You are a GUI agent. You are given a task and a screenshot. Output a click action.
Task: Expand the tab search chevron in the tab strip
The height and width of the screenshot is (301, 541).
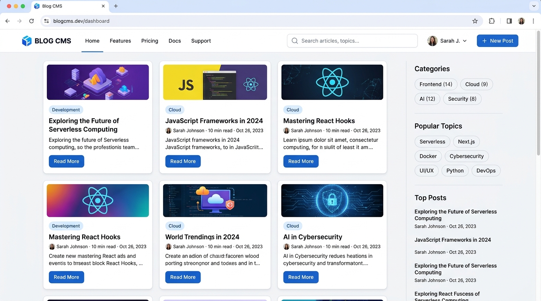click(x=534, y=6)
